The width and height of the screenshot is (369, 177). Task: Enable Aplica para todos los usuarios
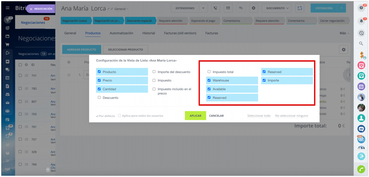click(x=119, y=116)
